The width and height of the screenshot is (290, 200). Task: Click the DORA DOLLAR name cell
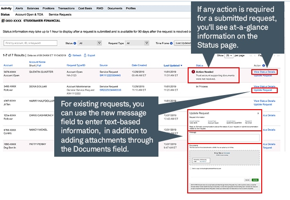pos(38,86)
